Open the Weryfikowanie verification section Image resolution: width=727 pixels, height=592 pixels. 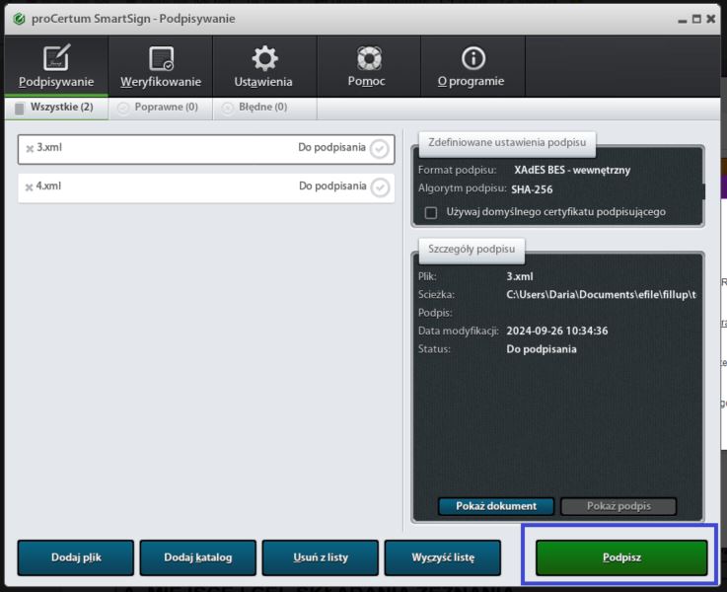click(161, 66)
